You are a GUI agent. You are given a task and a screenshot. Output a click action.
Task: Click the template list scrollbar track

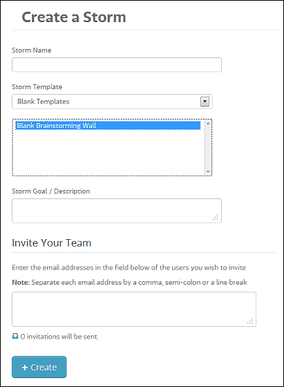click(208, 147)
